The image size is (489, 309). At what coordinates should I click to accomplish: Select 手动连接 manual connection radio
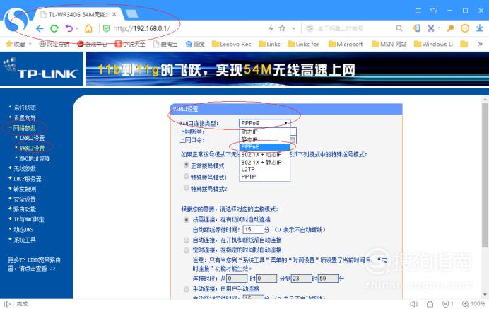tap(186, 289)
